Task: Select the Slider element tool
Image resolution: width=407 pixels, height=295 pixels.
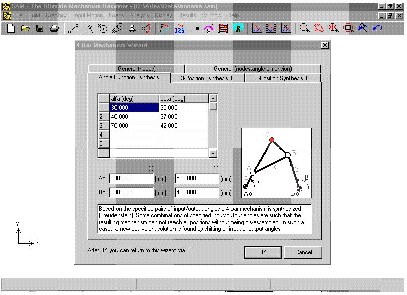Action: tap(88, 28)
